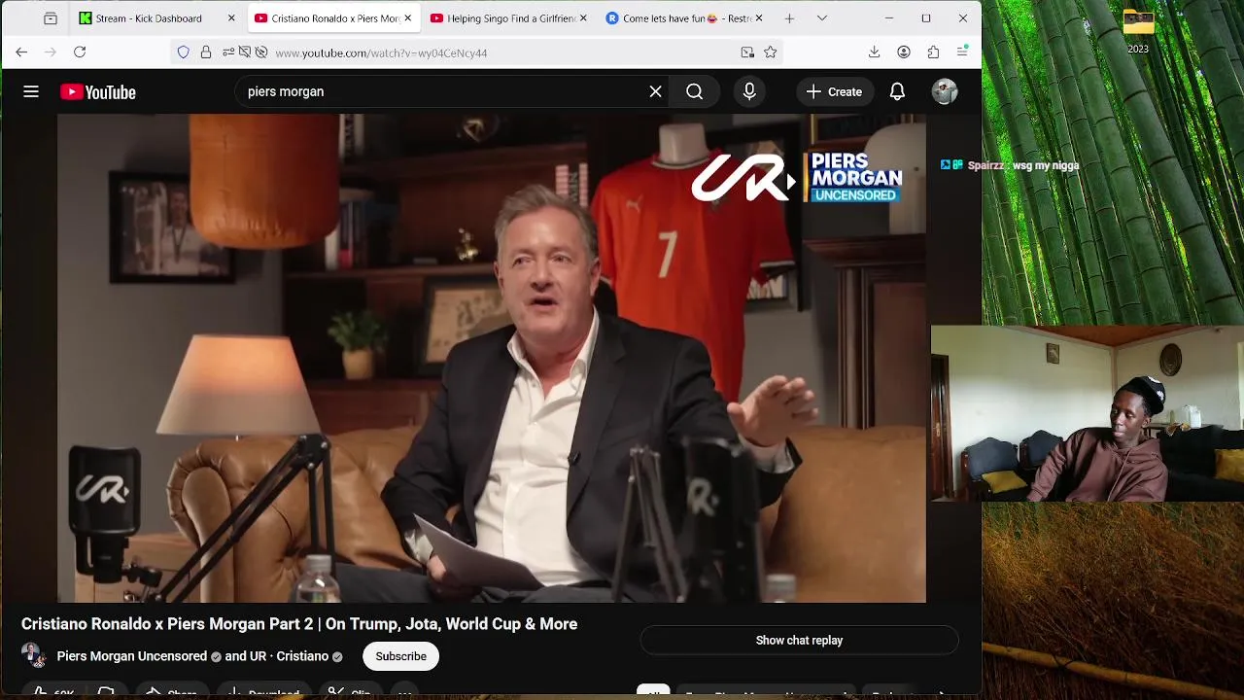Viewport: 1244px width, 700px height.
Task: Open the tracking protection shield icon
Action: click(x=183, y=52)
